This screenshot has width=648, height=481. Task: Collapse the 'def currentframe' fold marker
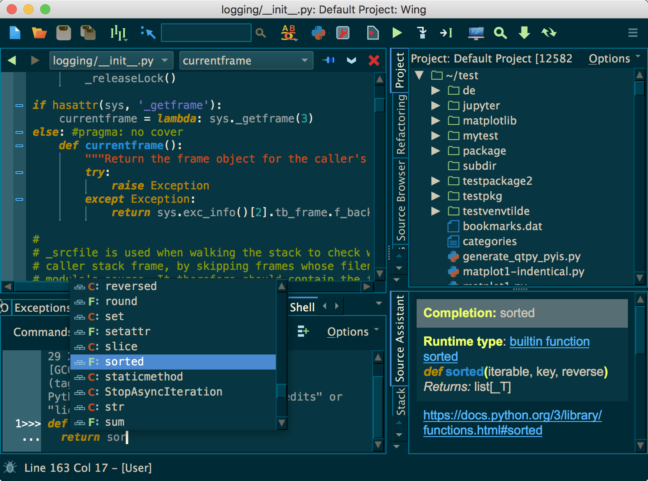point(19,146)
